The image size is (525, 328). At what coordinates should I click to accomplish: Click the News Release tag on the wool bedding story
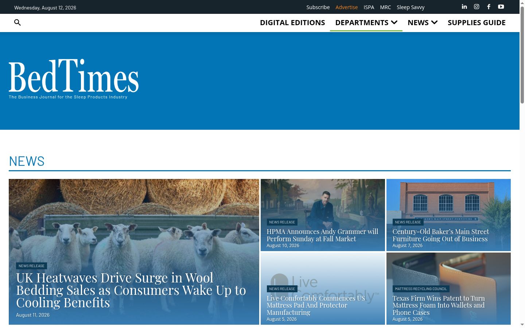[31, 266]
